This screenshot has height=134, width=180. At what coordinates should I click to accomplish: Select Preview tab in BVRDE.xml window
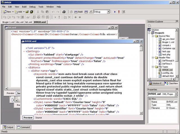pos(28,118)
